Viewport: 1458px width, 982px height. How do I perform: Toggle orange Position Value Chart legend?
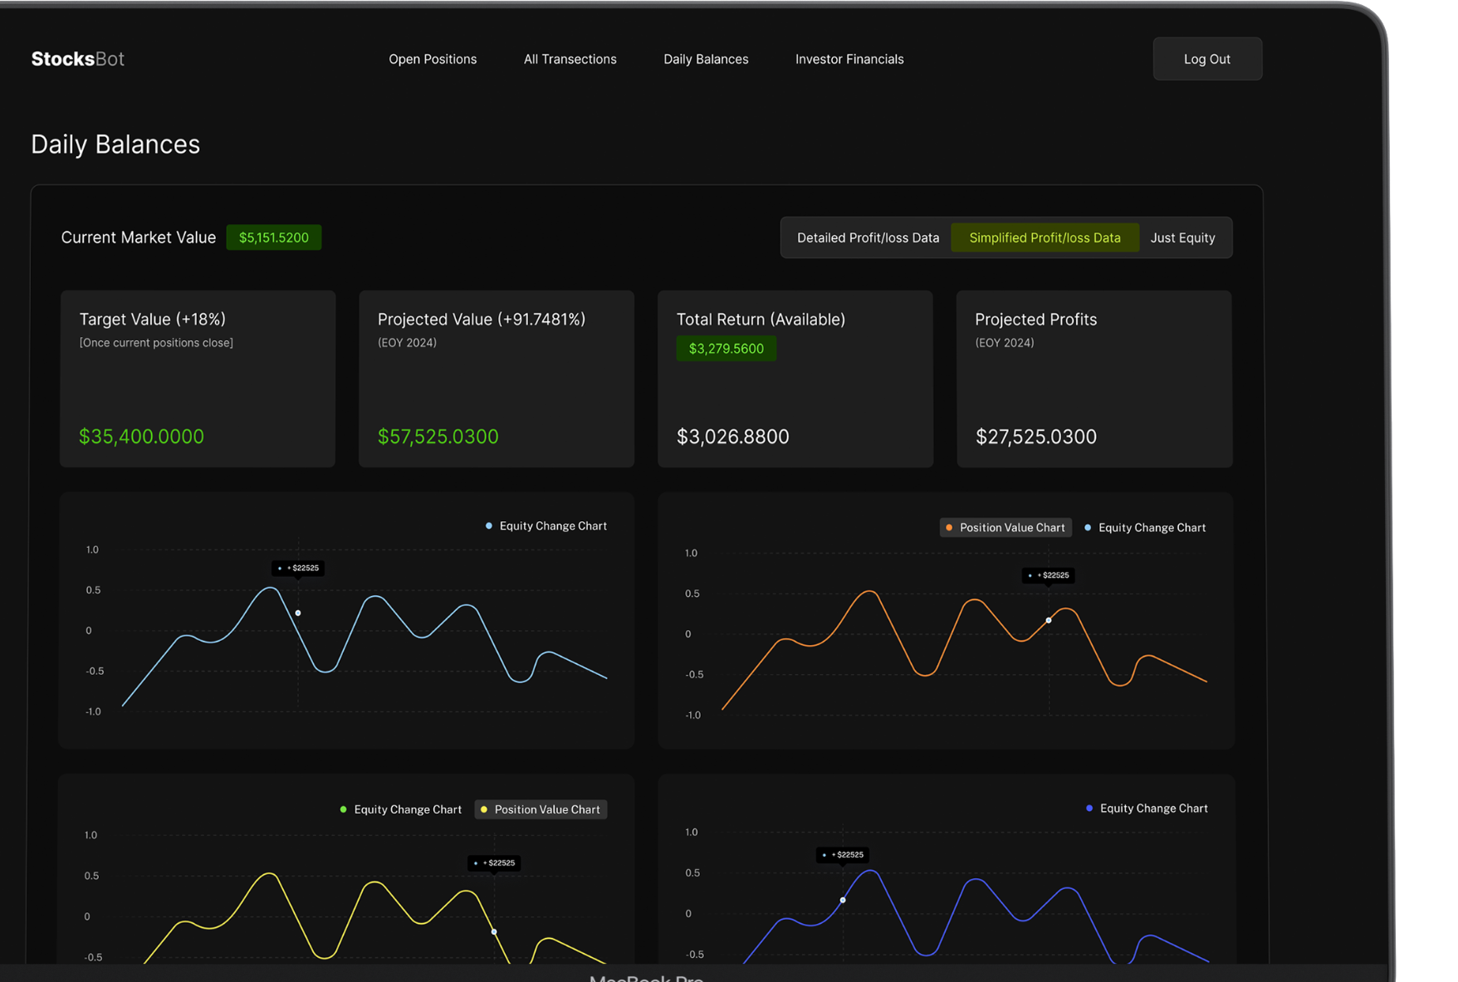point(1005,528)
